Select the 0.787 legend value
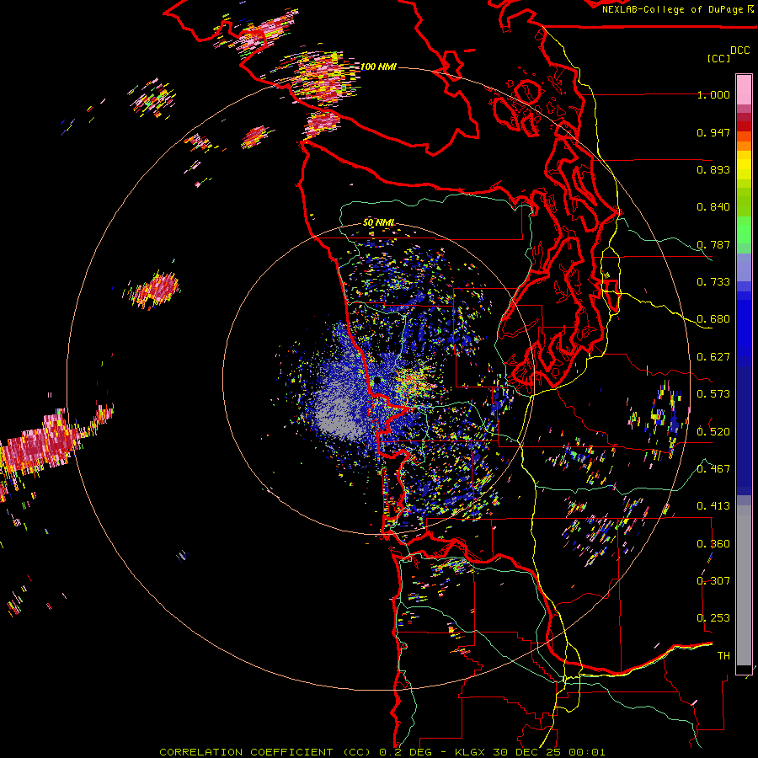Screen dimensions: 758x758 pyautogui.click(x=713, y=244)
